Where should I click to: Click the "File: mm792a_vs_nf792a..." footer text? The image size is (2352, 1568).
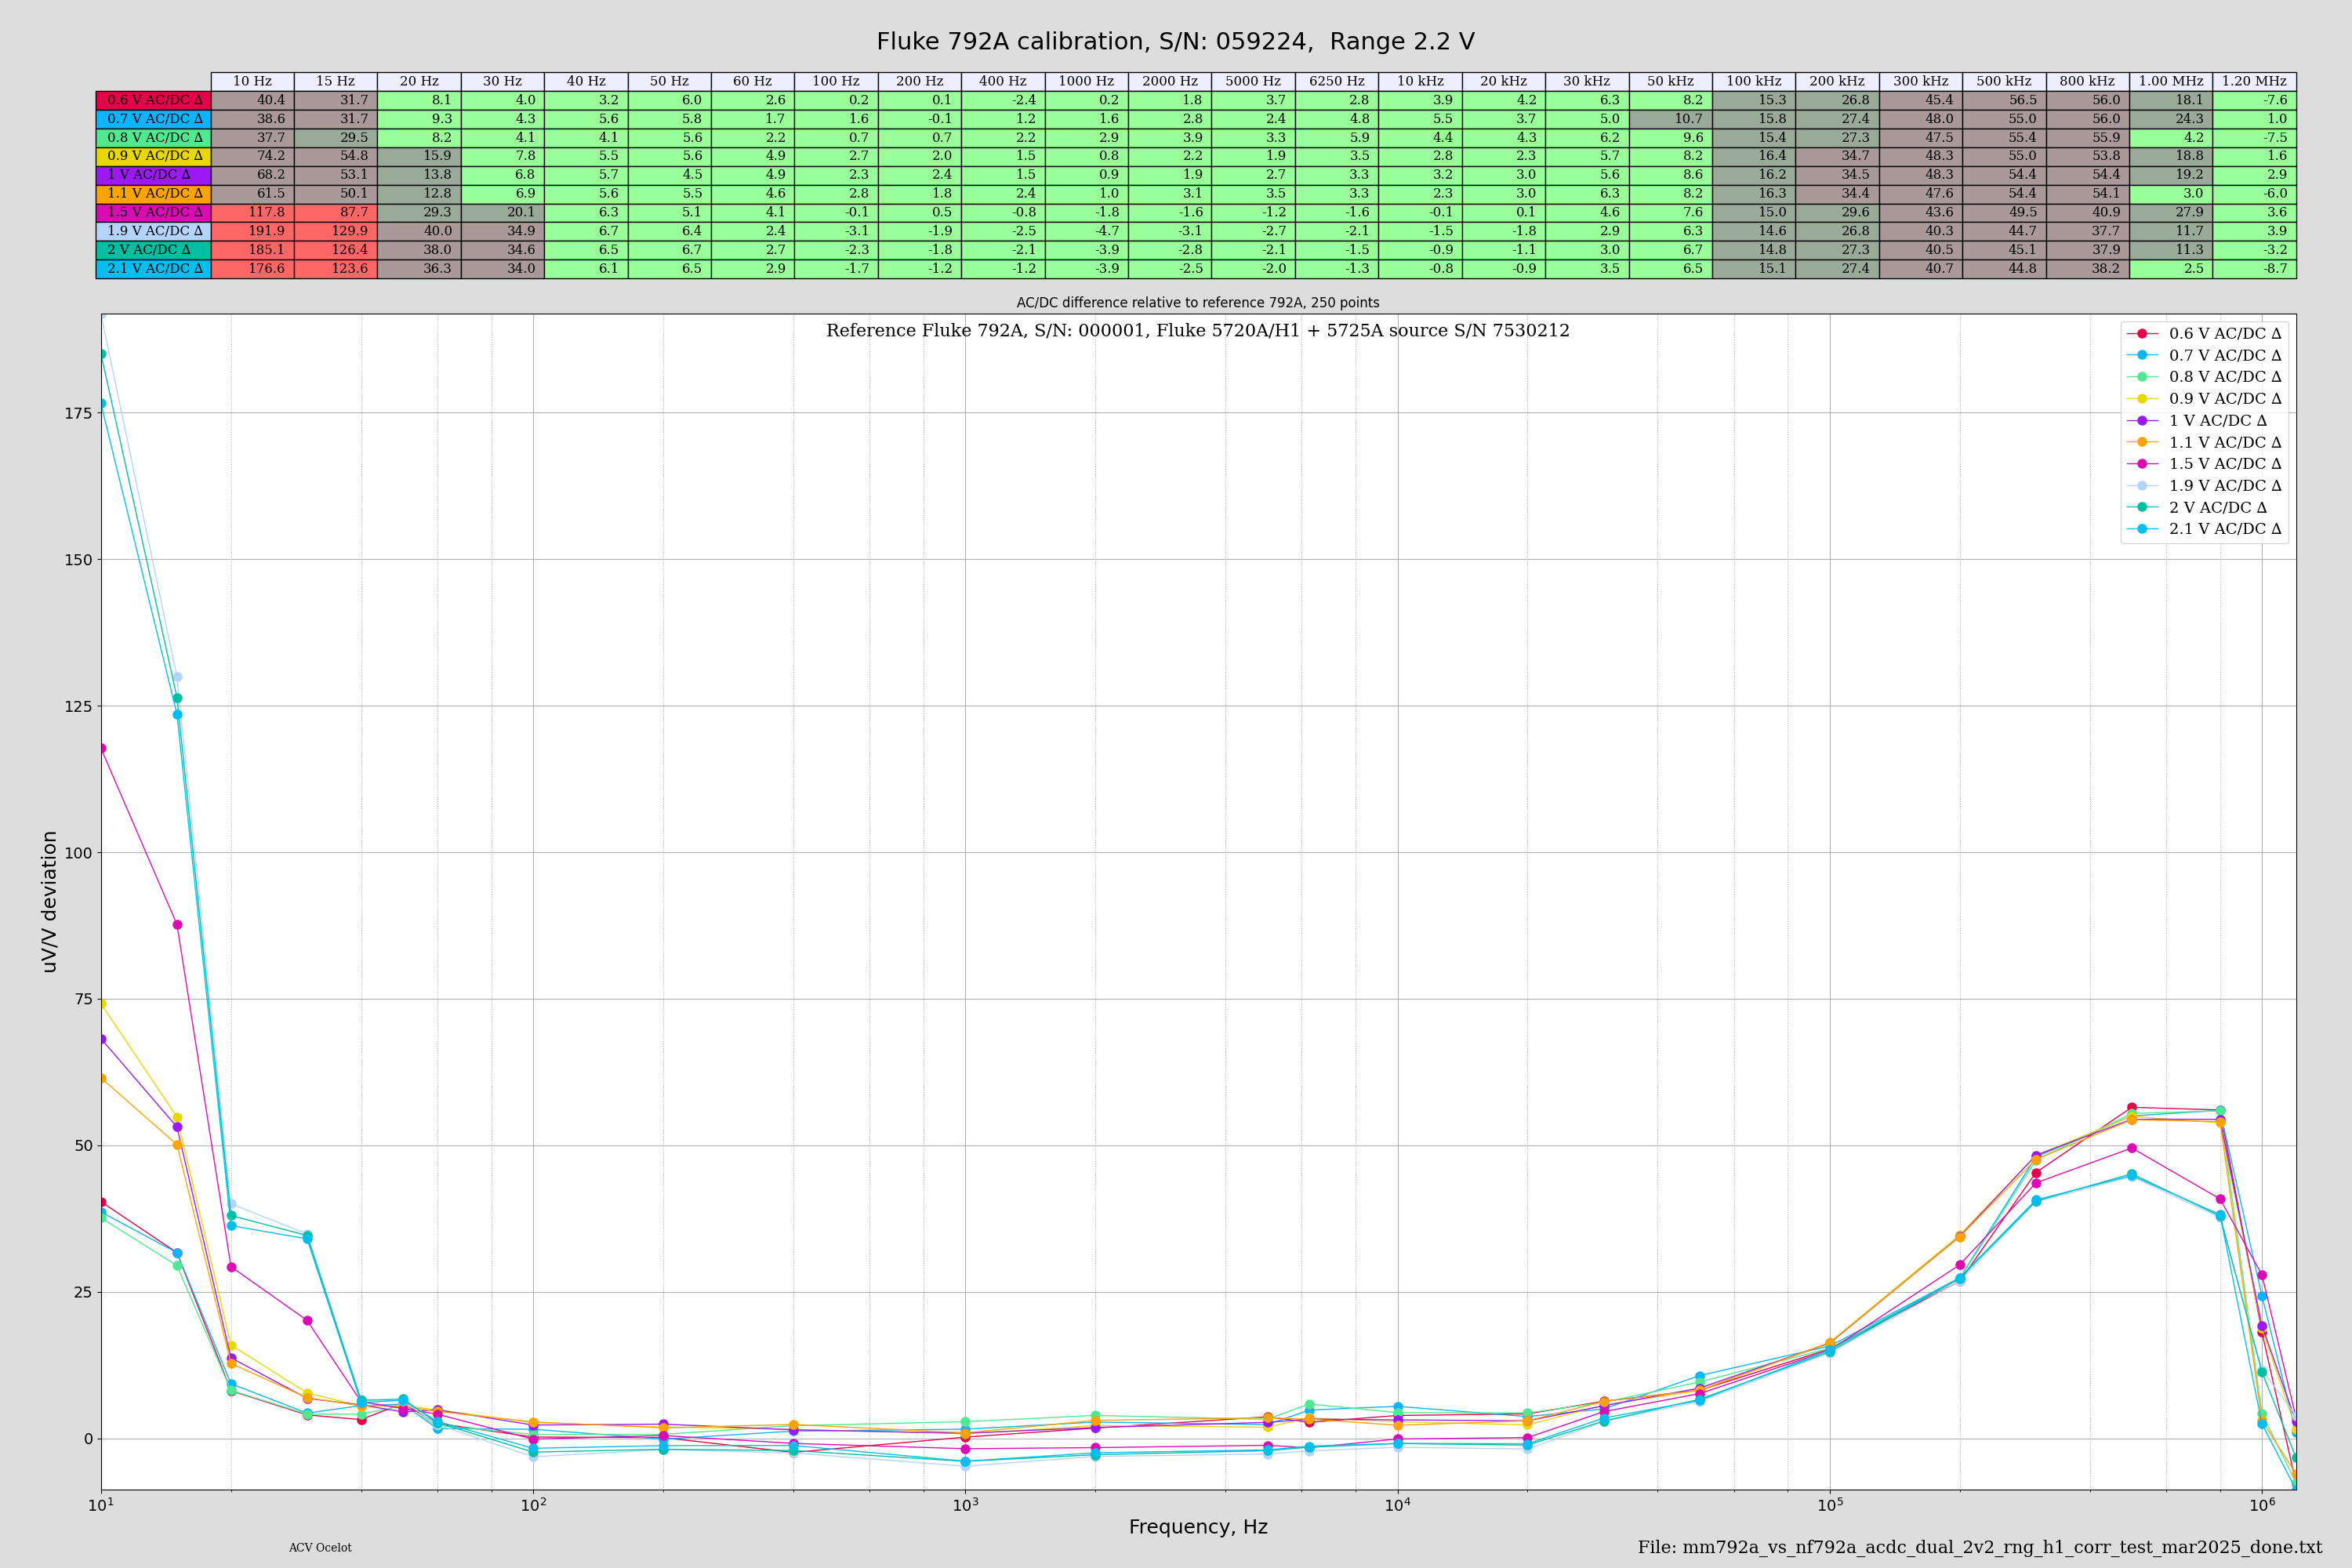point(1980,1547)
